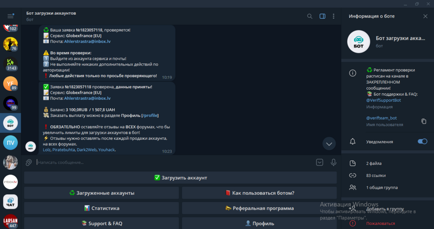Viewport: 434px width, 229px height.
Task: Click the group icon next to 1 общая группа
Action: [353, 187]
